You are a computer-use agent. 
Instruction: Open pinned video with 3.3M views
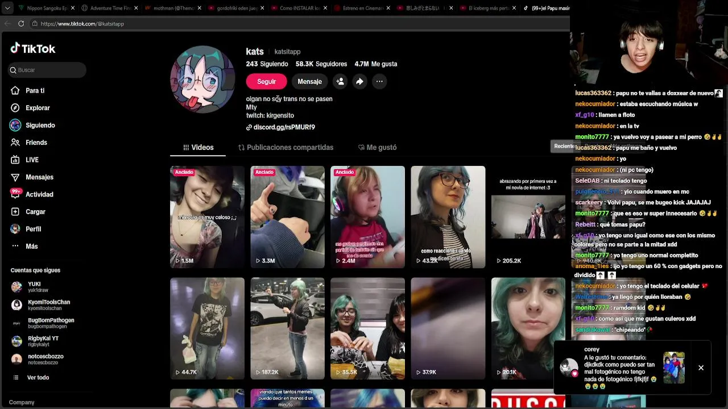(x=287, y=216)
